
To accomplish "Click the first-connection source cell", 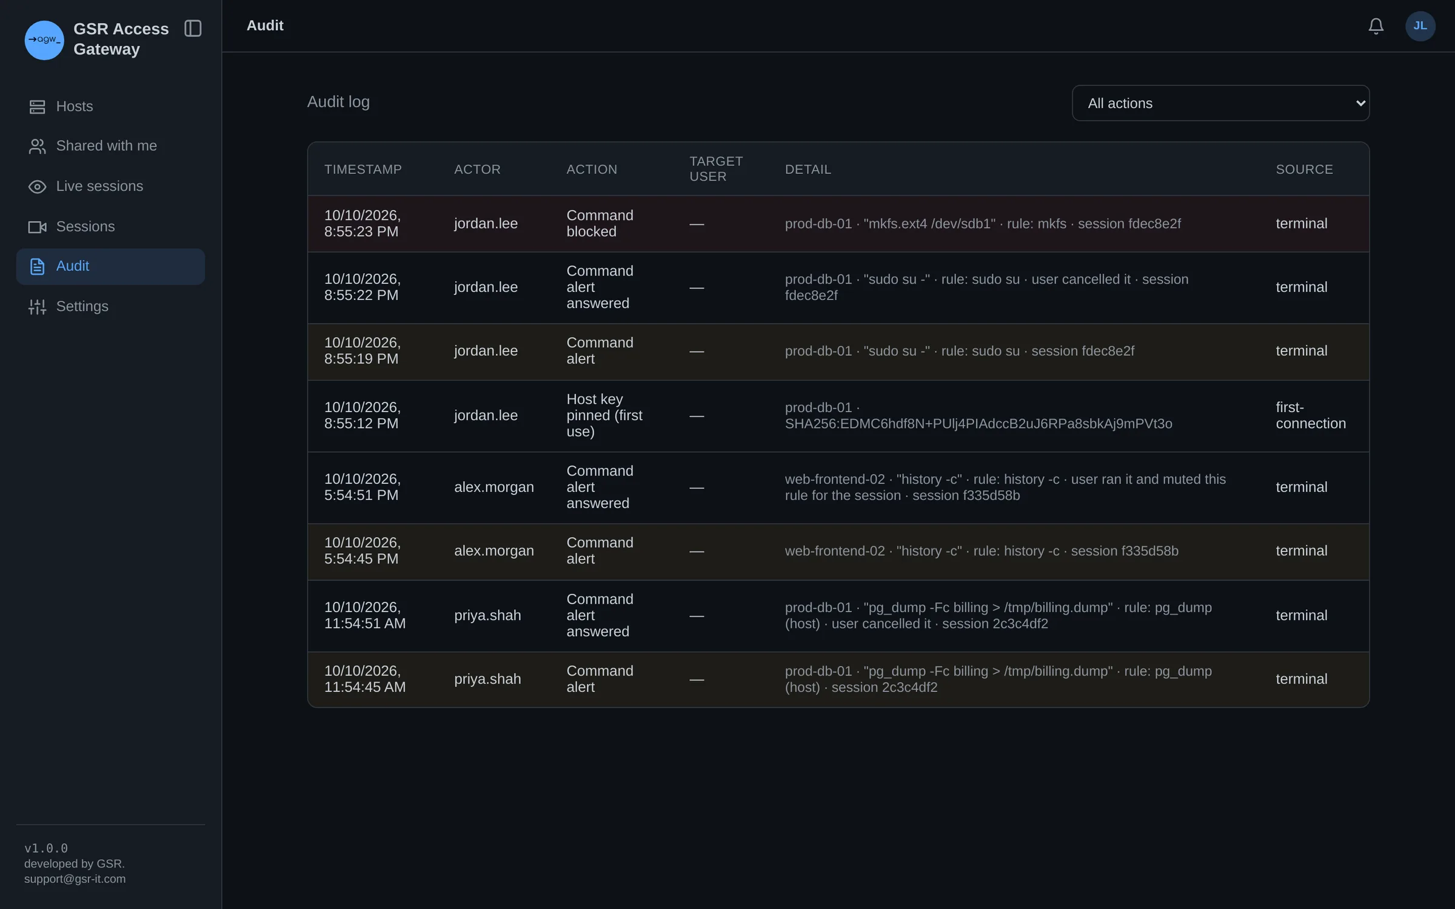I will [1310, 416].
